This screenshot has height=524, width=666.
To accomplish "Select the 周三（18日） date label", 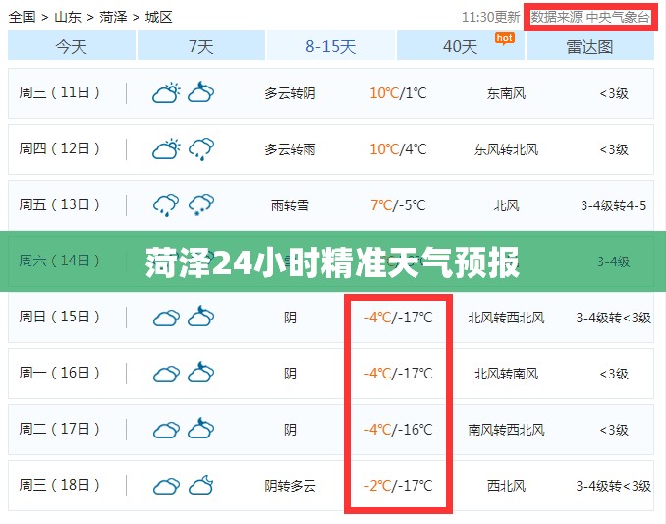I will click(59, 485).
